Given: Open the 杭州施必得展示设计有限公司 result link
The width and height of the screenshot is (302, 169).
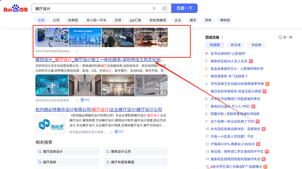Looking at the screenshot, I should tap(63, 110).
